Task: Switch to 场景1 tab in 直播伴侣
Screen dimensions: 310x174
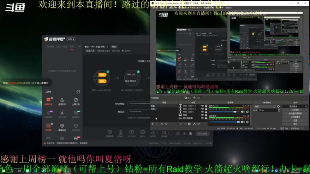Action: [72, 47]
